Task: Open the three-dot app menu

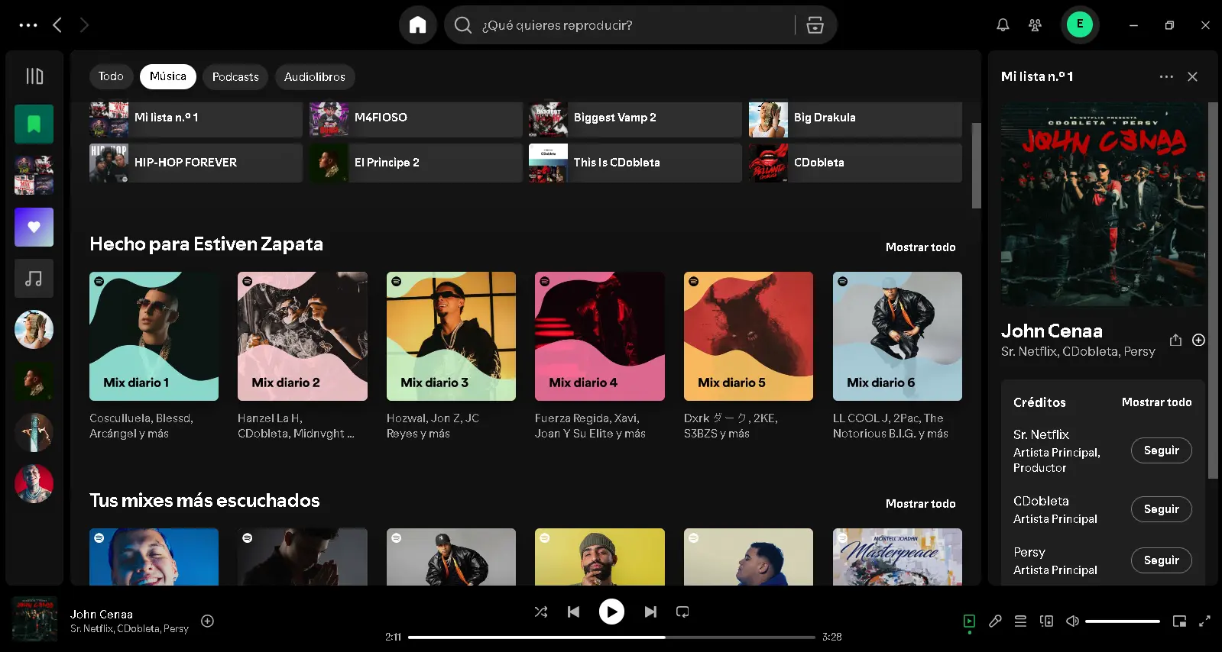Action: coord(28,25)
